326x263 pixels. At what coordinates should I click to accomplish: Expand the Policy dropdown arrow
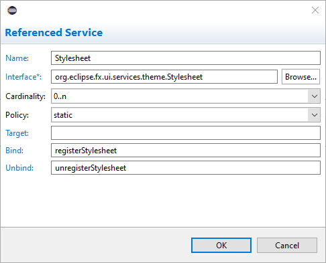click(314, 115)
